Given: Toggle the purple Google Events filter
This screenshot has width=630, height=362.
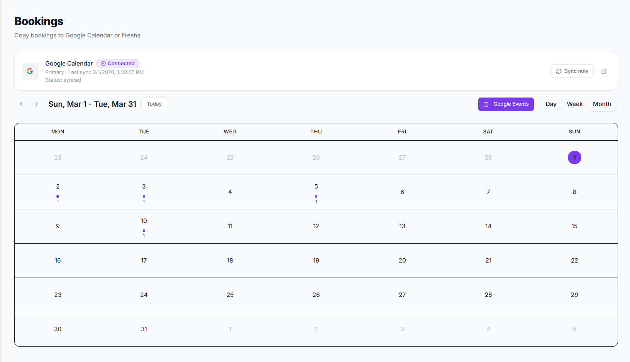Looking at the screenshot, I should click(506, 104).
